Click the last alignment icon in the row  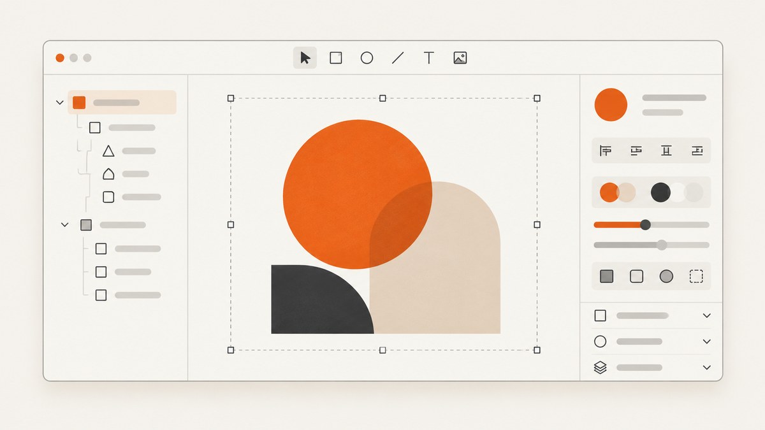click(x=697, y=151)
